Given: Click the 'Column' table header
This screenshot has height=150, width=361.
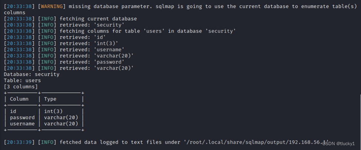Looking at the screenshot, I should [x=19, y=99].
